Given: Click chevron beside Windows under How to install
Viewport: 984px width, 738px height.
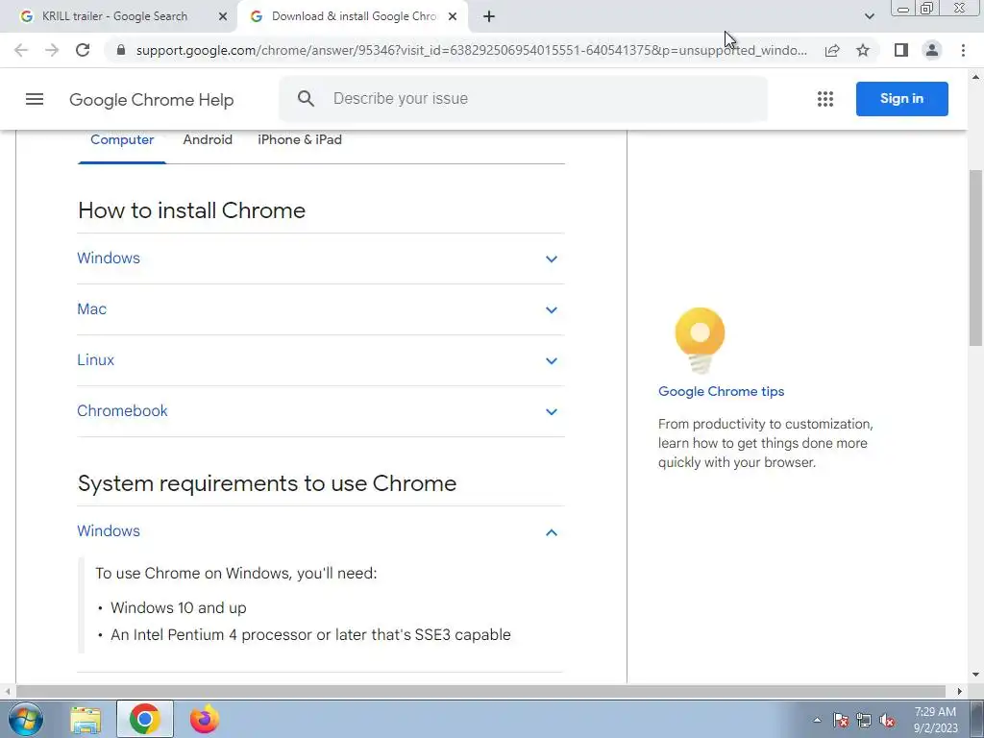Looking at the screenshot, I should (551, 258).
